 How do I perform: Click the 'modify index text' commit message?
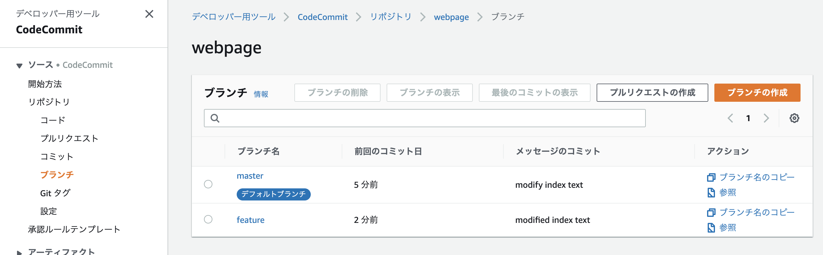[549, 185]
